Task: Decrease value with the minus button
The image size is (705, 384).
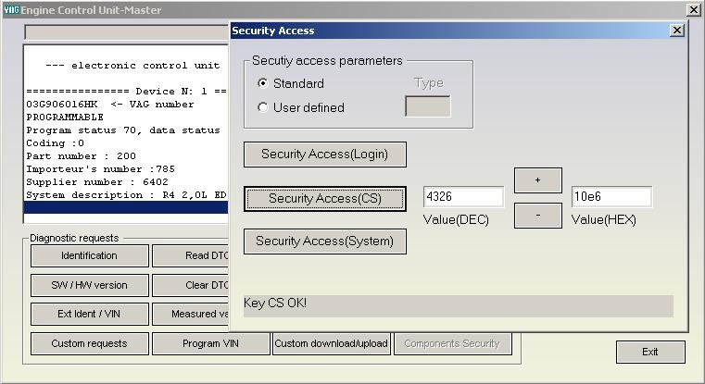Action: (x=537, y=216)
